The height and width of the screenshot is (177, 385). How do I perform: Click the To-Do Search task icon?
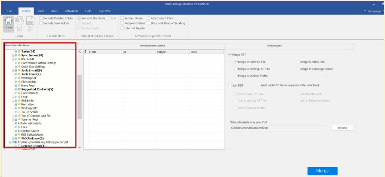(x=19, y=112)
